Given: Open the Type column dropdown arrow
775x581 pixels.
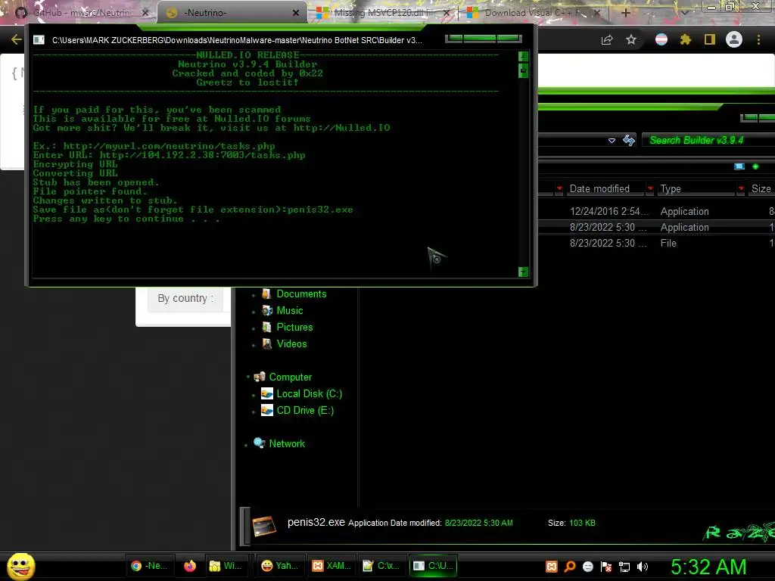Looking at the screenshot, I should point(741,188).
